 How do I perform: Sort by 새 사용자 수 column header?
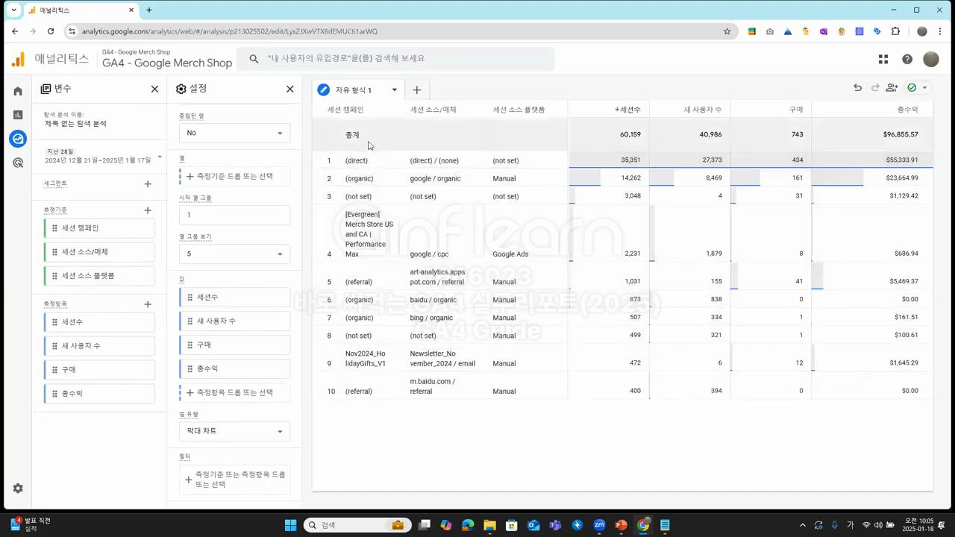click(702, 110)
